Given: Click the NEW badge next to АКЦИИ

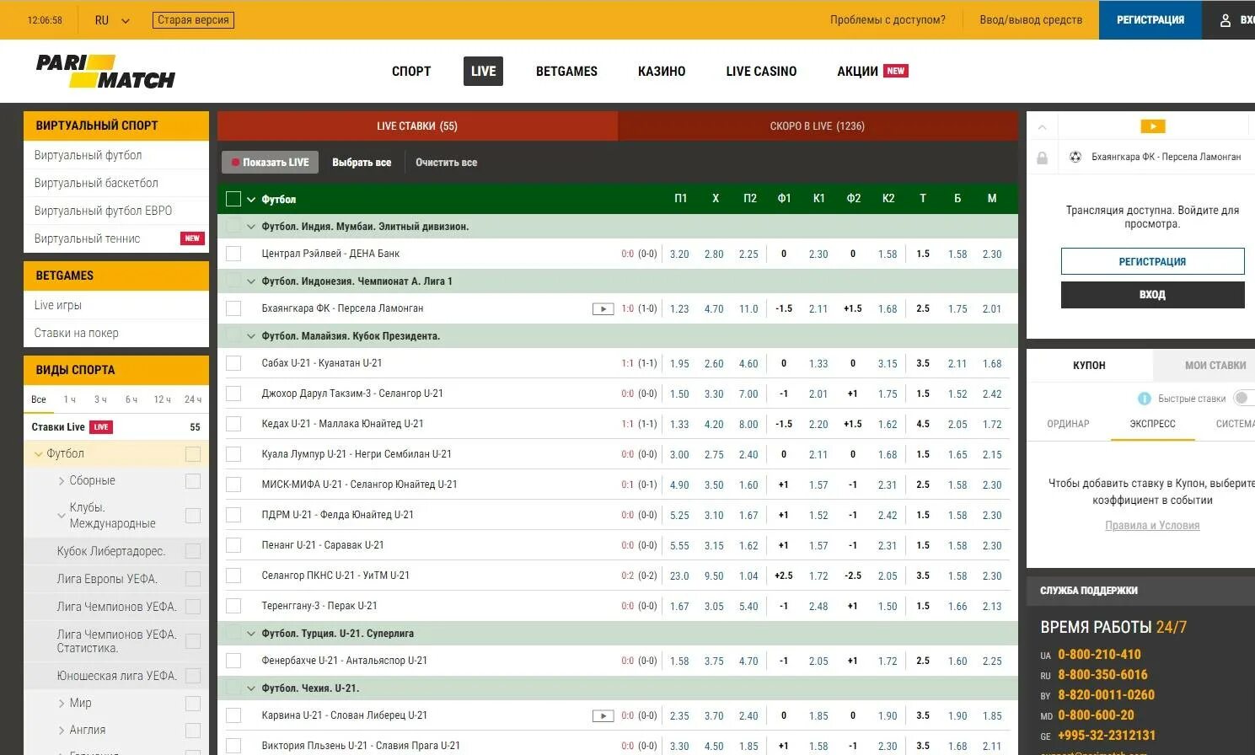Looking at the screenshot, I should tap(895, 71).
